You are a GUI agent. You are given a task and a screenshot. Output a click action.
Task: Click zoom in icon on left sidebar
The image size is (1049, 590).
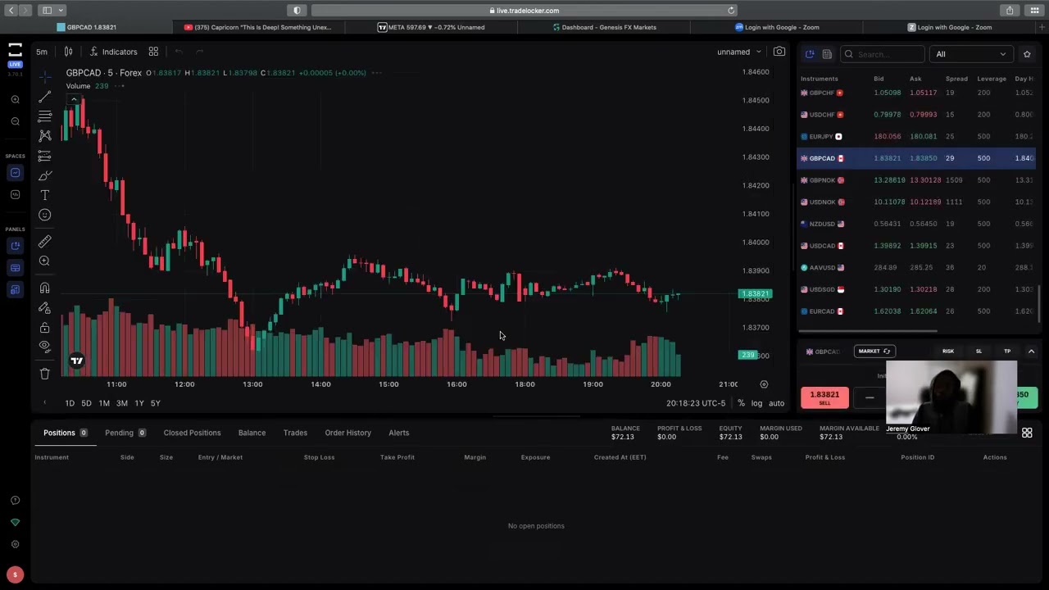pyautogui.click(x=15, y=100)
